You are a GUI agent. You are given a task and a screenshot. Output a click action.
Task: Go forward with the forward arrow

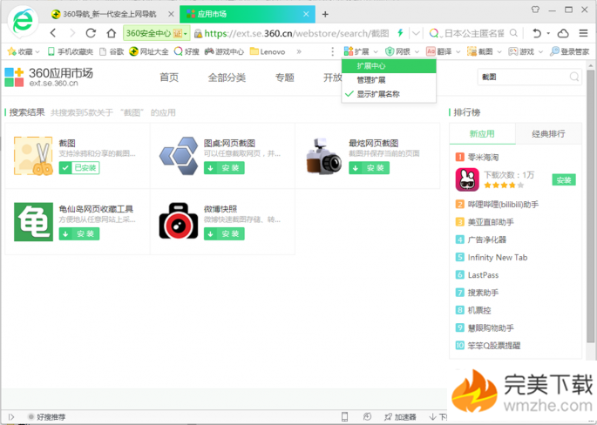coord(72,33)
